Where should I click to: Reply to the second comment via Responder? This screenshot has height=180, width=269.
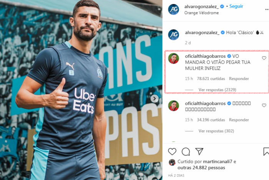(239, 120)
